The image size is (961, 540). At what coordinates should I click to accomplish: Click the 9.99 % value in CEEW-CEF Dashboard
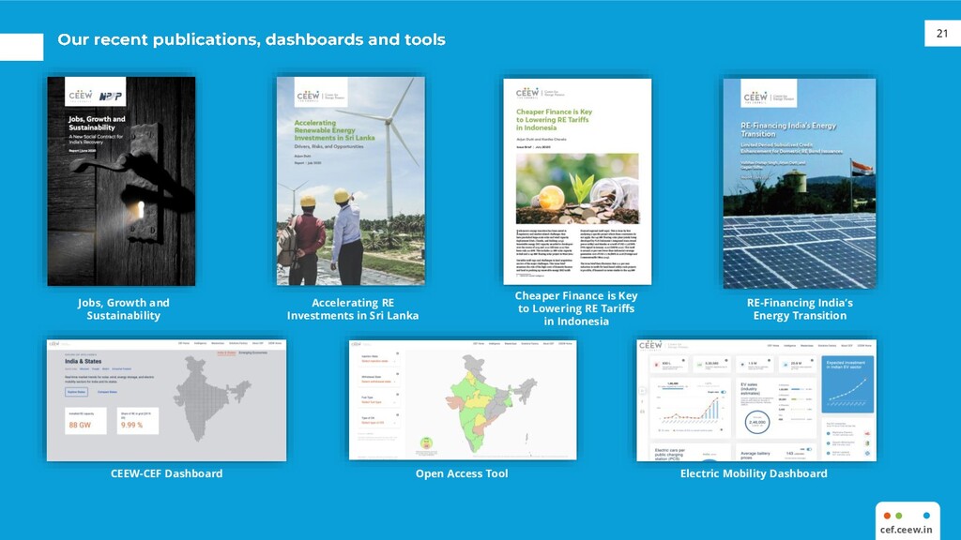(x=131, y=425)
